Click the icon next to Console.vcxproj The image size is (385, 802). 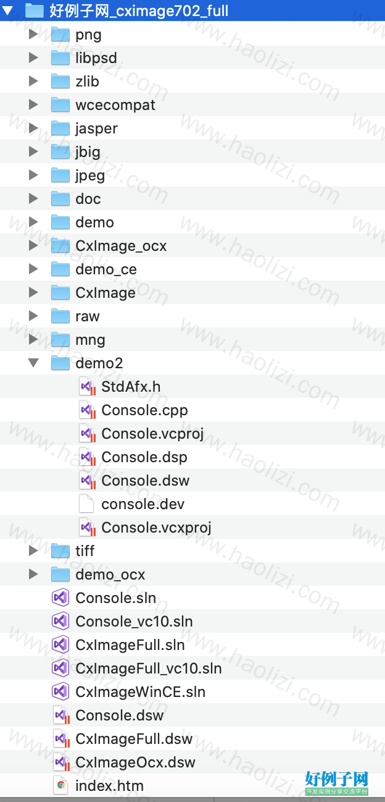click(x=87, y=528)
